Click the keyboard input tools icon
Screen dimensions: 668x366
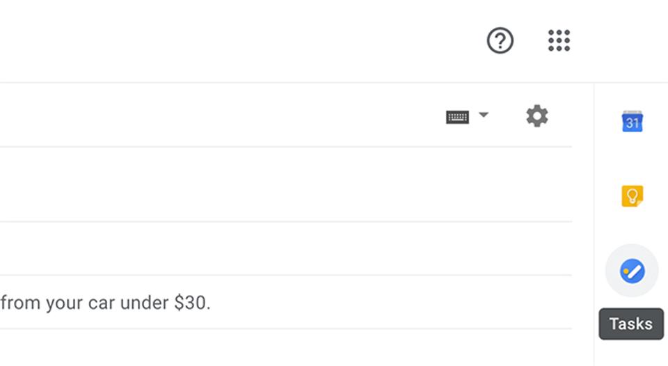pyautogui.click(x=458, y=117)
